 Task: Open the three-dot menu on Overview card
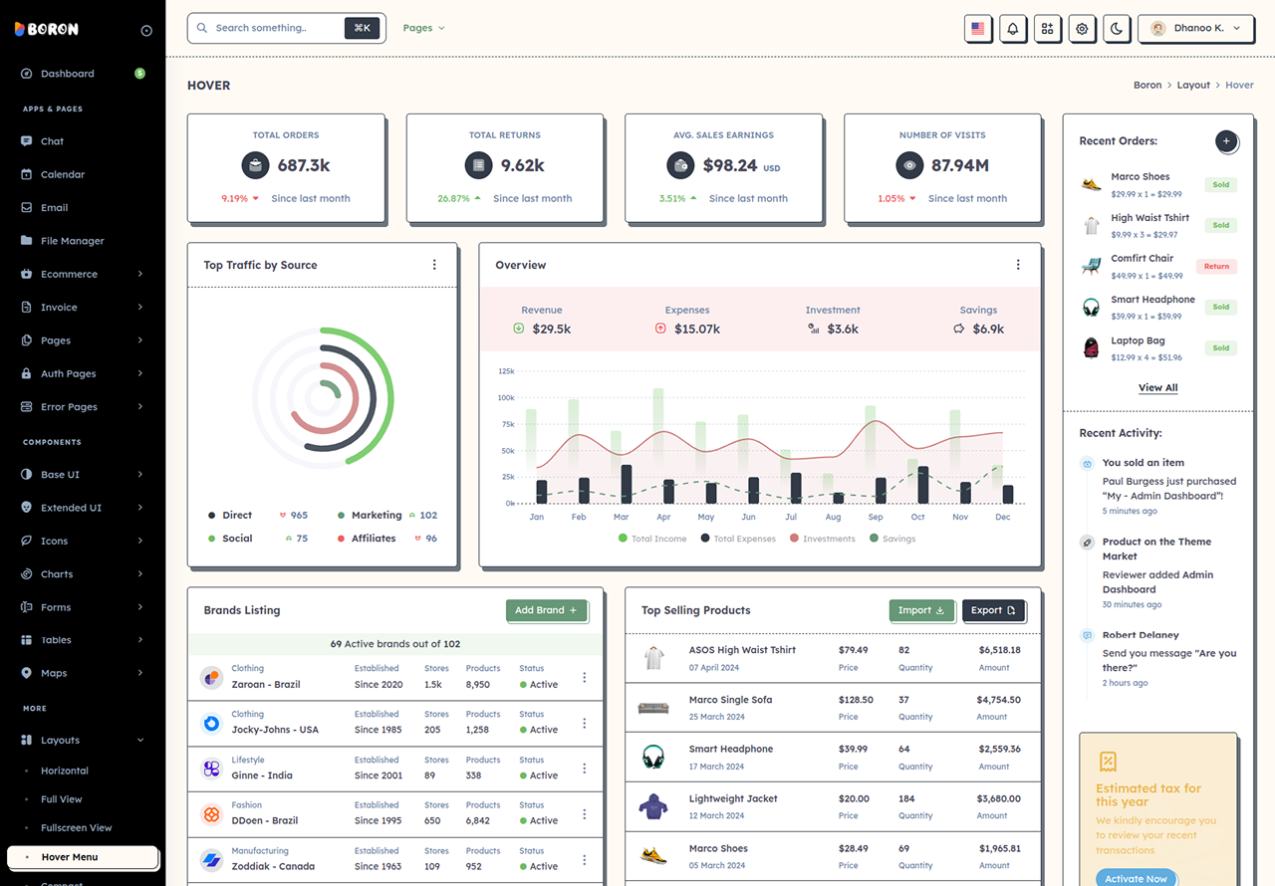[1018, 265]
